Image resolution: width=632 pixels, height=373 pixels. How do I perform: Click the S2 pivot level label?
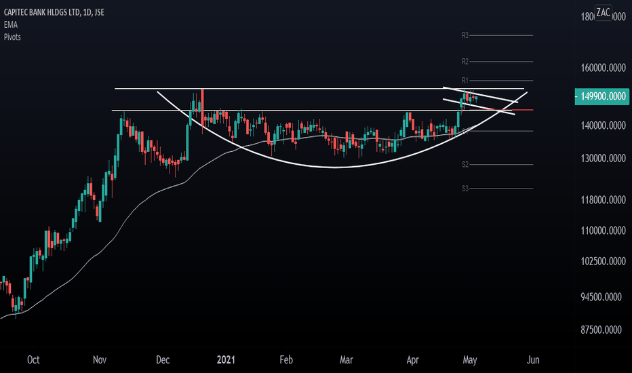point(465,165)
